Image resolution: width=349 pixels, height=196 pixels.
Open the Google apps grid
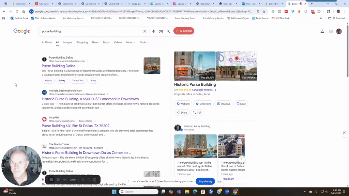click(x=331, y=32)
